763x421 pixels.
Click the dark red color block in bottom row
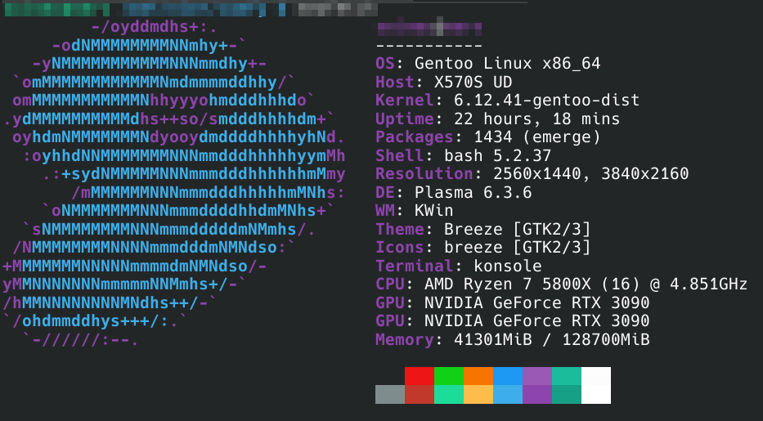420,394
